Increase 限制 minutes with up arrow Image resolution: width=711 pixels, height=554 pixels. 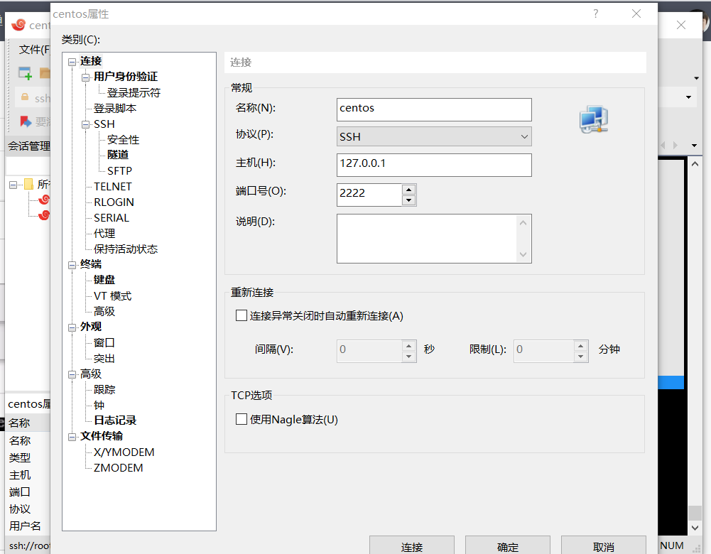pos(580,346)
